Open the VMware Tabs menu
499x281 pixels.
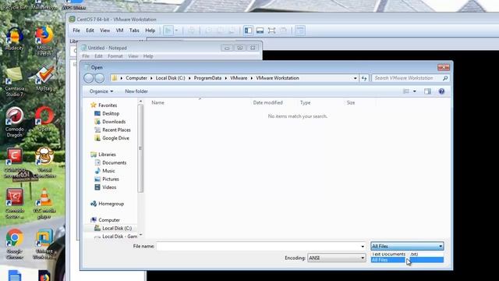click(134, 30)
